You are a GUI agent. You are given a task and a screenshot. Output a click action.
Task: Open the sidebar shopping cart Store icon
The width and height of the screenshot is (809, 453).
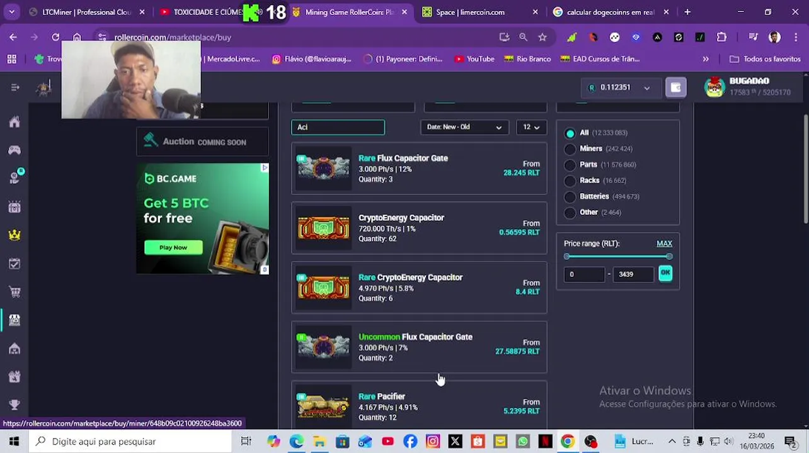[14, 292]
